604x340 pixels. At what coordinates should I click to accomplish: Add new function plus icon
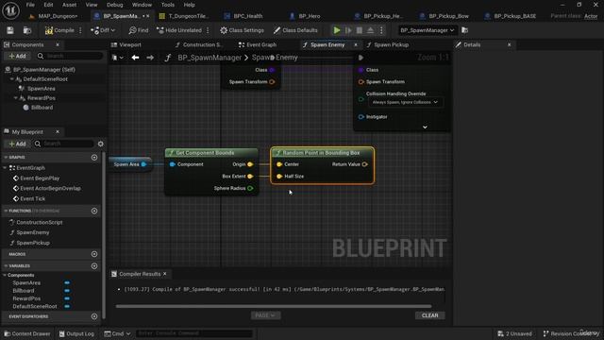[x=94, y=211]
